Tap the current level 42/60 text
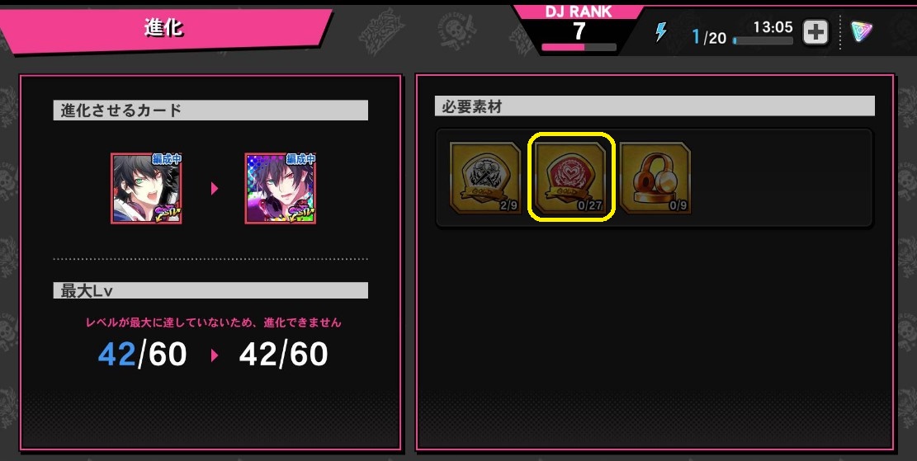Image resolution: width=917 pixels, height=461 pixels. click(142, 354)
